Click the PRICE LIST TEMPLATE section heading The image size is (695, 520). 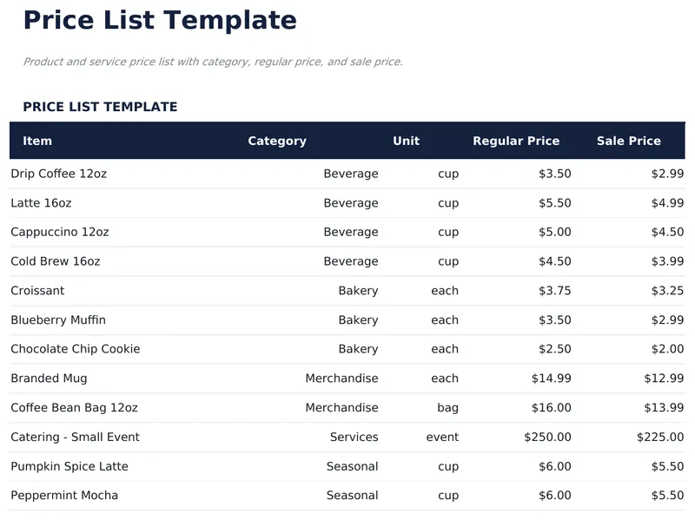pyautogui.click(x=100, y=107)
